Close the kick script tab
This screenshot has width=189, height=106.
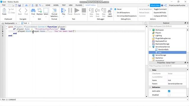29,23
